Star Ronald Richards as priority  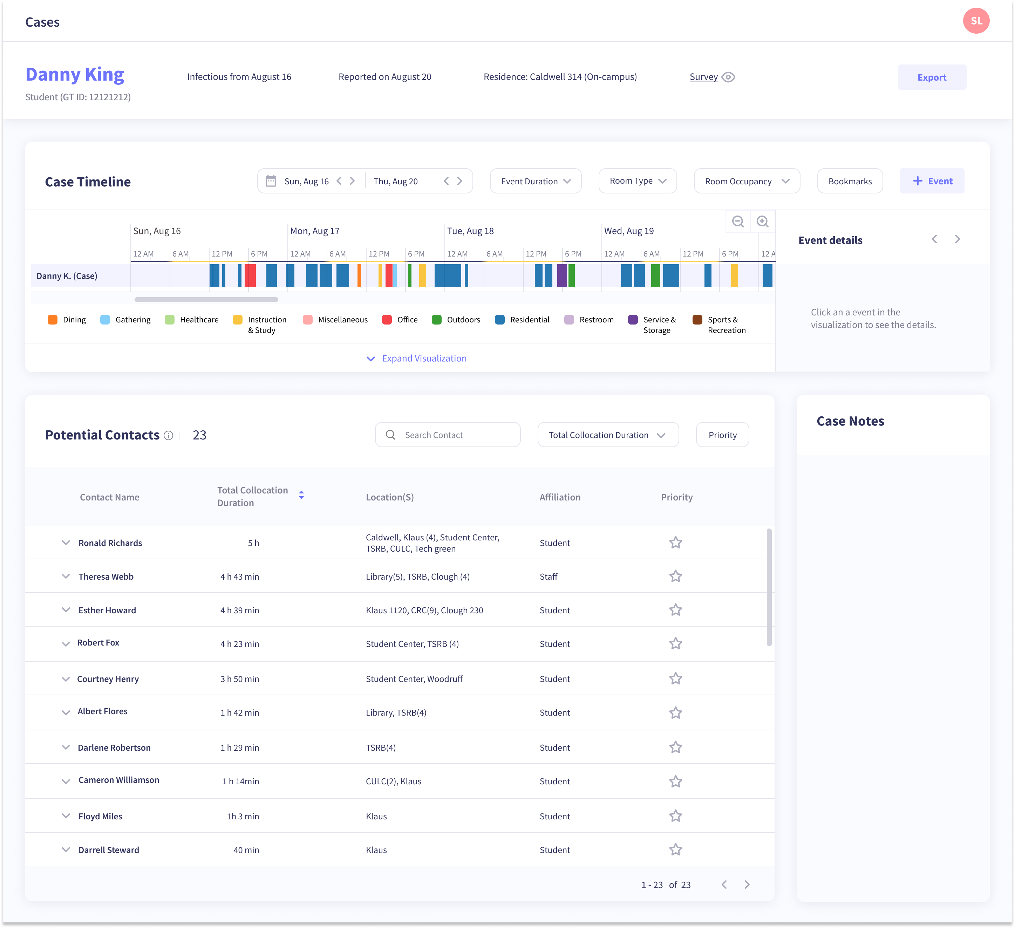coord(675,543)
